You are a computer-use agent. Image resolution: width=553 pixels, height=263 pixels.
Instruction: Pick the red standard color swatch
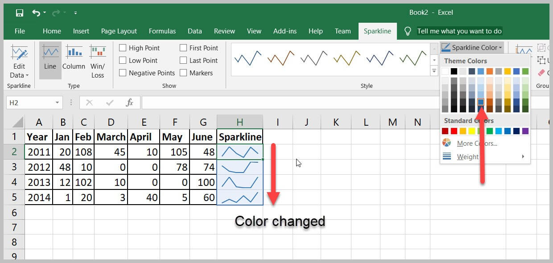(454, 131)
